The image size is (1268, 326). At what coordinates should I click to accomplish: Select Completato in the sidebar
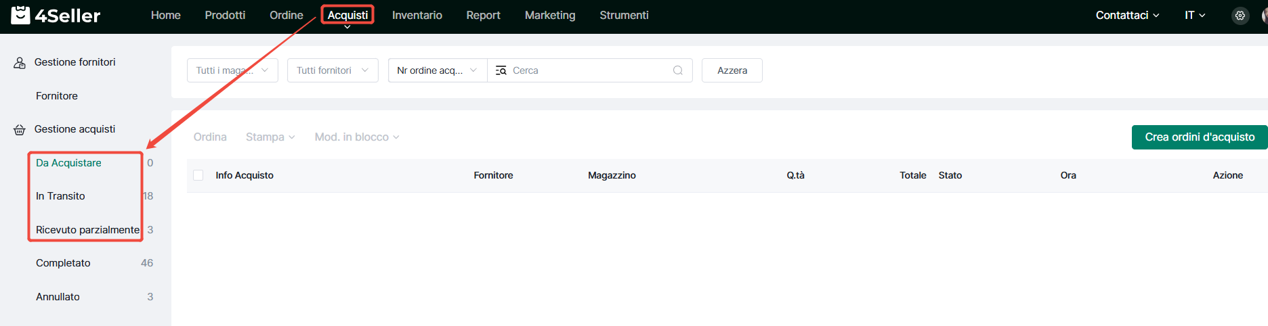(63, 263)
